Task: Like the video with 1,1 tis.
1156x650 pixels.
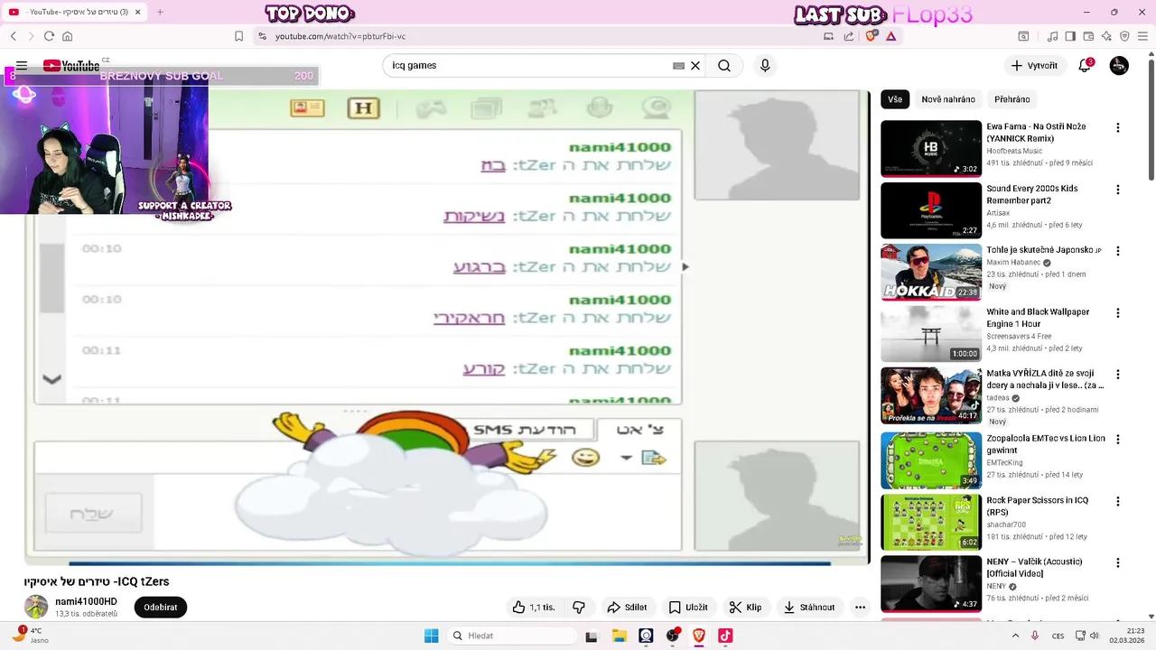Action: pos(534,608)
